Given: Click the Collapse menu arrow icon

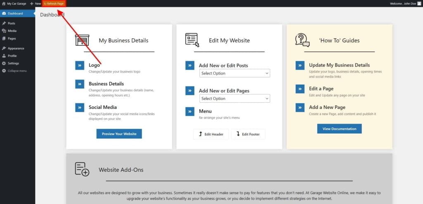Looking at the screenshot, I should 4,71.
